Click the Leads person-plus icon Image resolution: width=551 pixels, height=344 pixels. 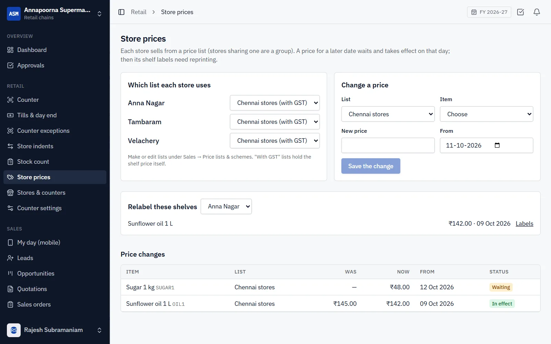[10, 258]
